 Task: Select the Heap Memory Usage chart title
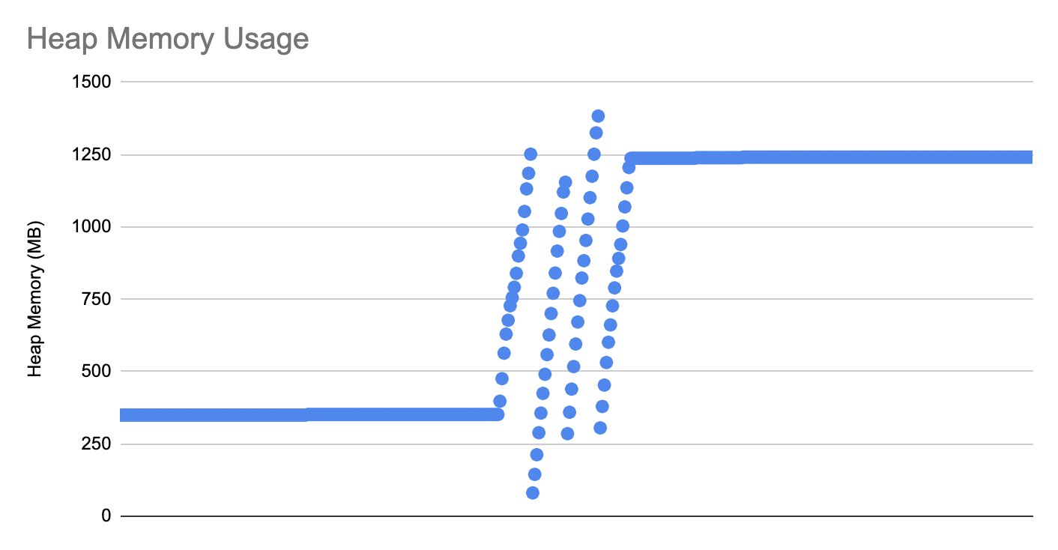click(168, 39)
